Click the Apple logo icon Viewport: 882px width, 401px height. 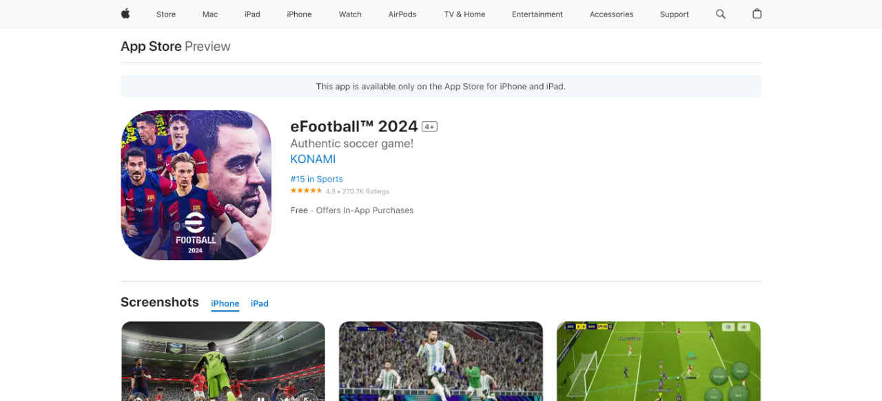(x=125, y=14)
